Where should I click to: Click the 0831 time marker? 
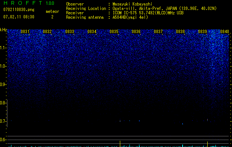pos(25,31)
